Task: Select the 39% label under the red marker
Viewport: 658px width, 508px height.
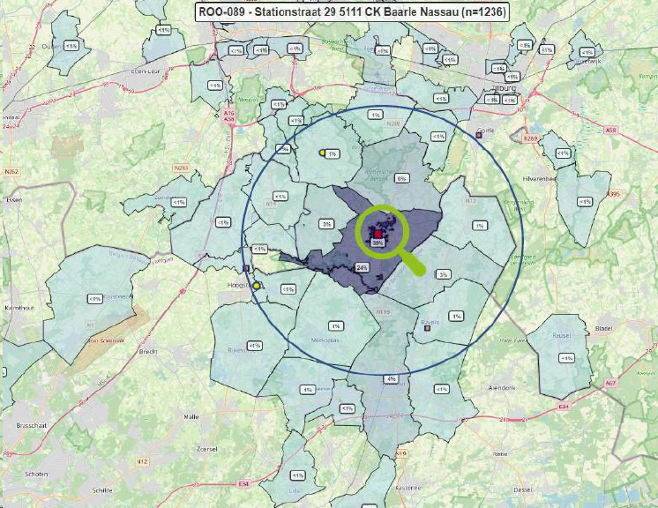Action: [378, 243]
